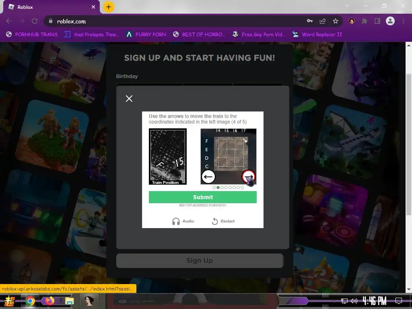The image size is (412, 309).
Task: Open the BEST OF HORRO... bookmark
Action: 199,35
